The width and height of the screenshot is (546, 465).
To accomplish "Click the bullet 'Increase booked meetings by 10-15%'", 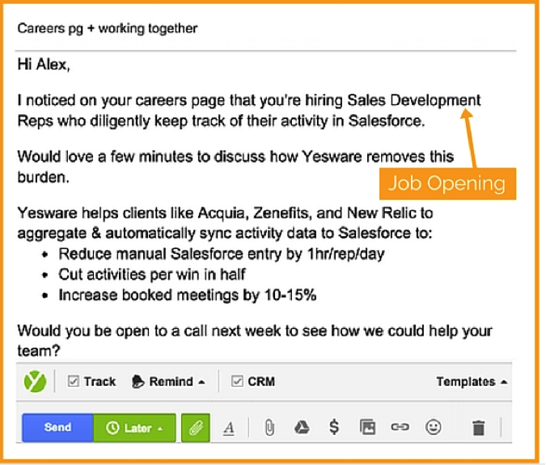I will pyautogui.click(x=188, y=295).
